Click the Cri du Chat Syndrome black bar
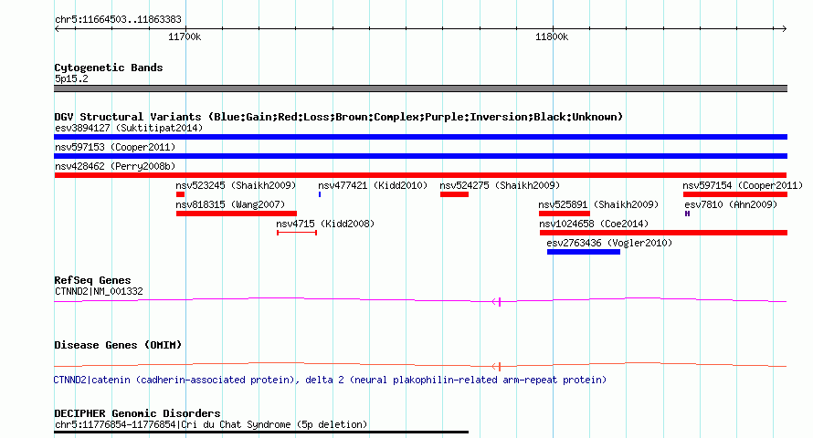The height and width of the screenshot is (438, 813). click(261, 432)
